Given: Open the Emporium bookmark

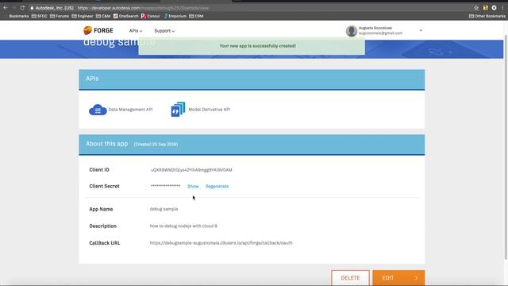Looking at the screenshot, I should (x=175, y=16).
